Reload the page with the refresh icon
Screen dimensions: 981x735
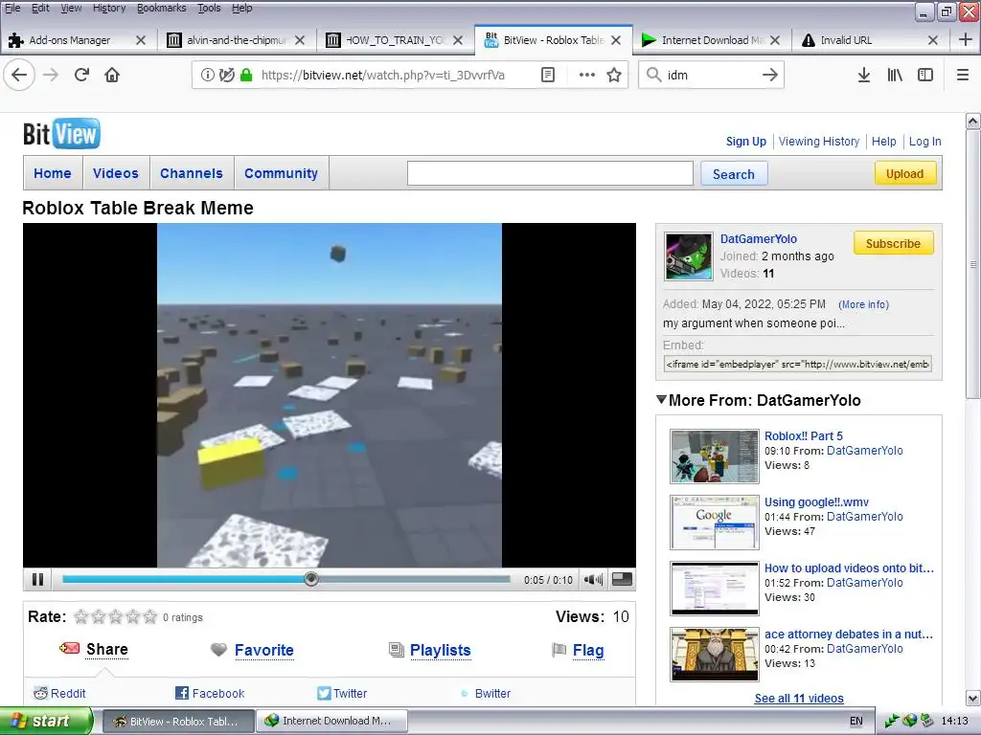click(x=81, y=75)
